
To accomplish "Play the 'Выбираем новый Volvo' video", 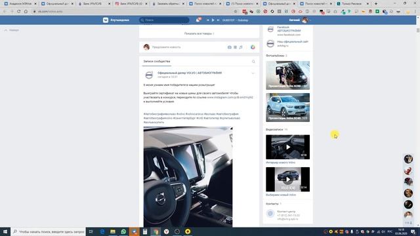I will click(287, 179).
